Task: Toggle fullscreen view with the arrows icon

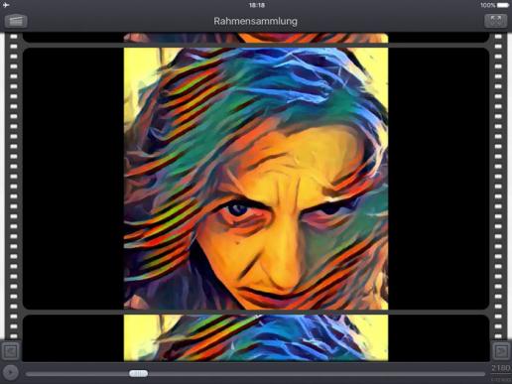Action: [495, 21]
